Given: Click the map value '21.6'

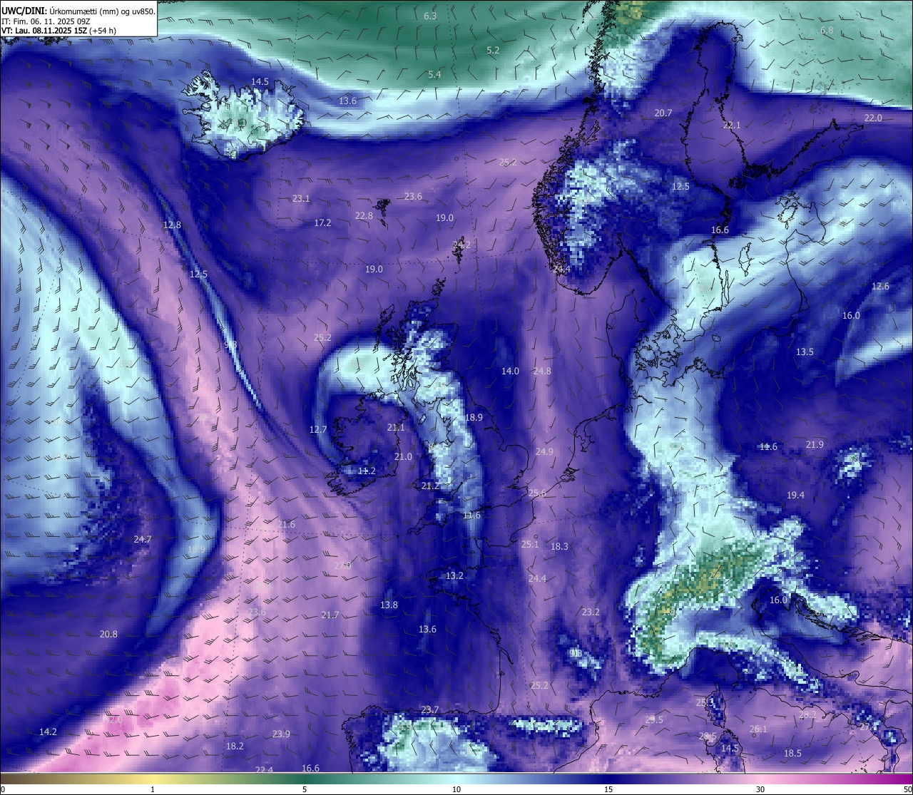Looking at the screenshot, I should pos(286,524).
